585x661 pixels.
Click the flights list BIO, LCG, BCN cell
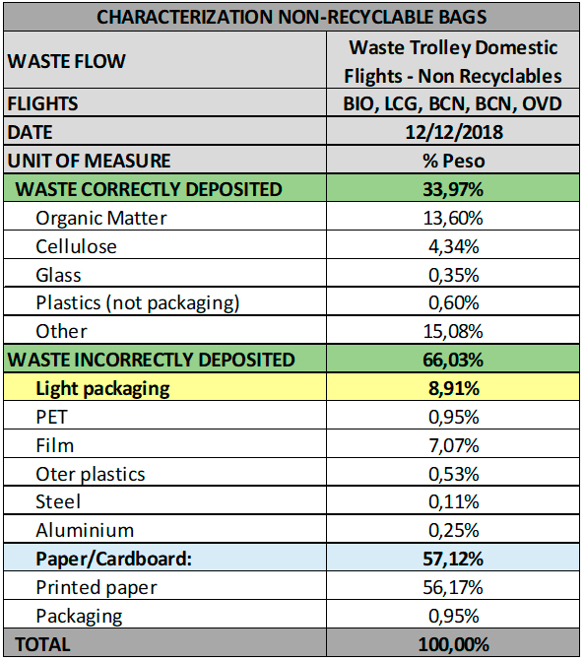pos(453,103)
